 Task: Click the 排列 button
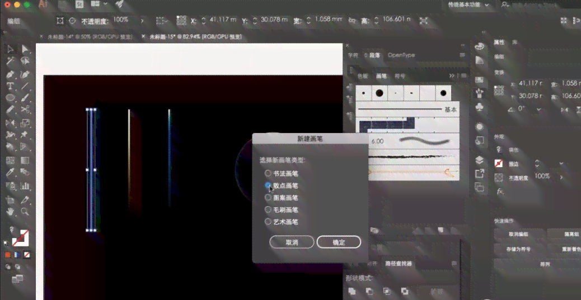[x=545, y=264]
